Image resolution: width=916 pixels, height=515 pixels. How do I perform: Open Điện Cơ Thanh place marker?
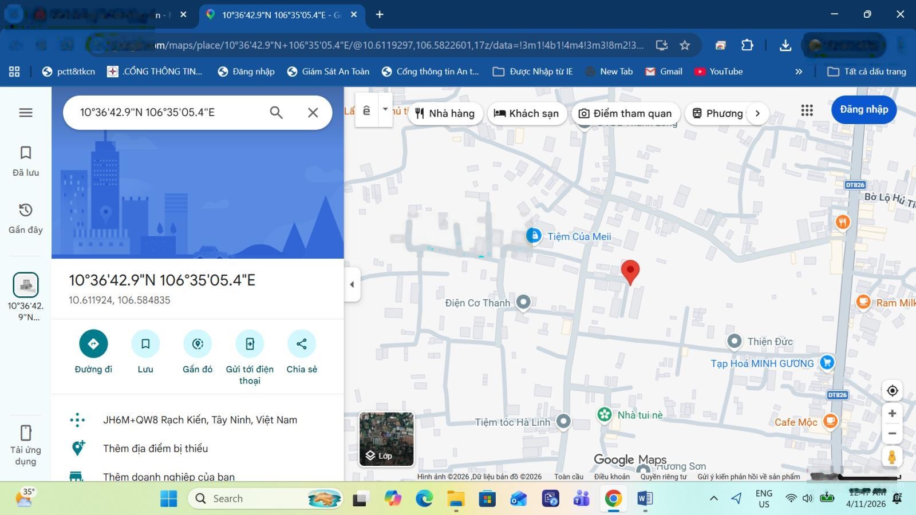[523, 302]
